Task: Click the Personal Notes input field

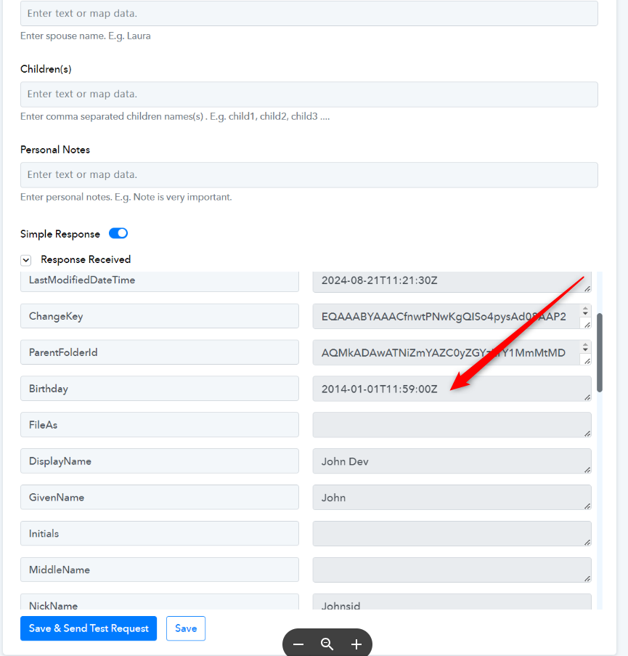Action: point(309,175)
